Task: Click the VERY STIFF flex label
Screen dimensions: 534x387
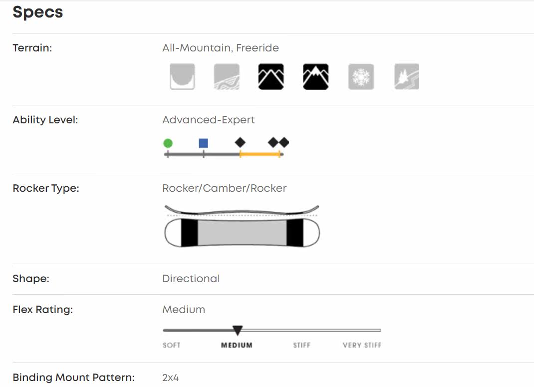Action: coord(362,345)
